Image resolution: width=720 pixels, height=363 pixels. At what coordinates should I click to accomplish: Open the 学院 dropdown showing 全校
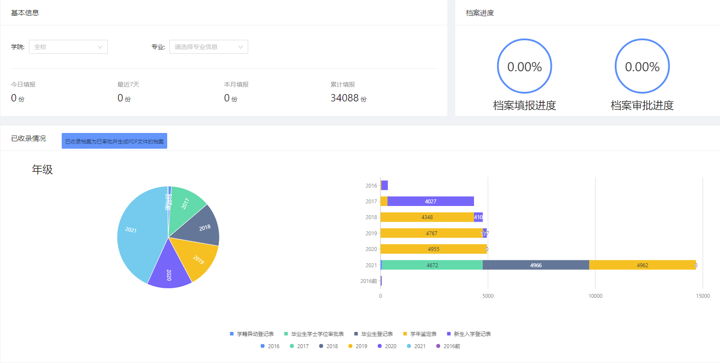point(68,47)
